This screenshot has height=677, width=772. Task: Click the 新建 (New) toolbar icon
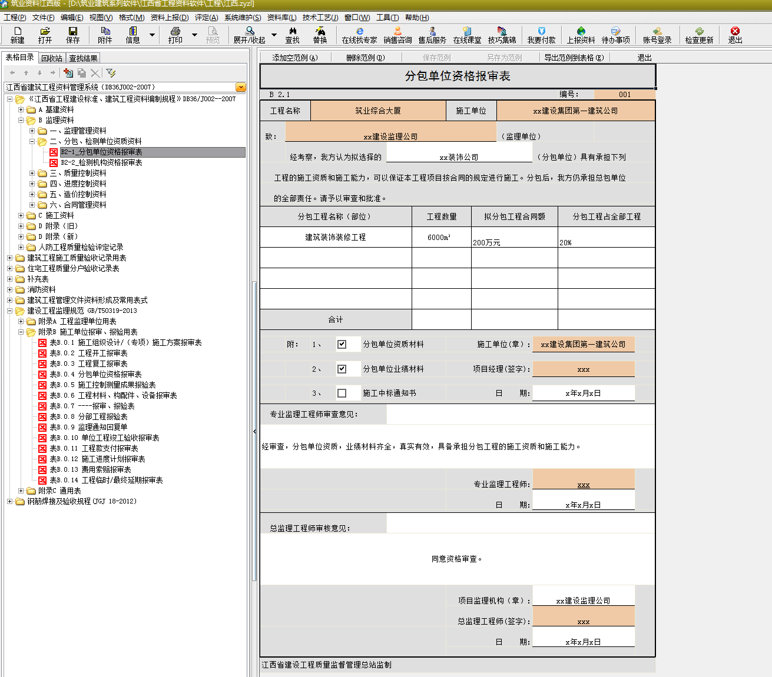coord(17,35)
